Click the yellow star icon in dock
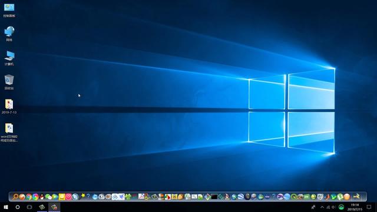Image resolution: width=377 pixels, height=212 pixels. pyautogui.click(x=82, y=196)
